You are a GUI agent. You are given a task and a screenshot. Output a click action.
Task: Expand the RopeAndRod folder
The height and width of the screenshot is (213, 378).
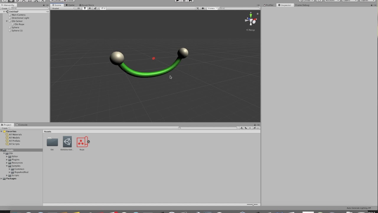pyautogui.click(x=9, y=172)
